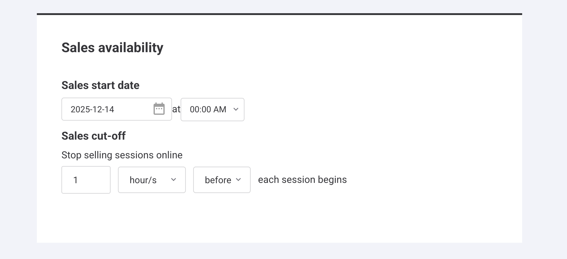The width and height of the screenshot is (567, 259).
Task: Open the 00:00 AM time dropdown
Action: point(212,110)
